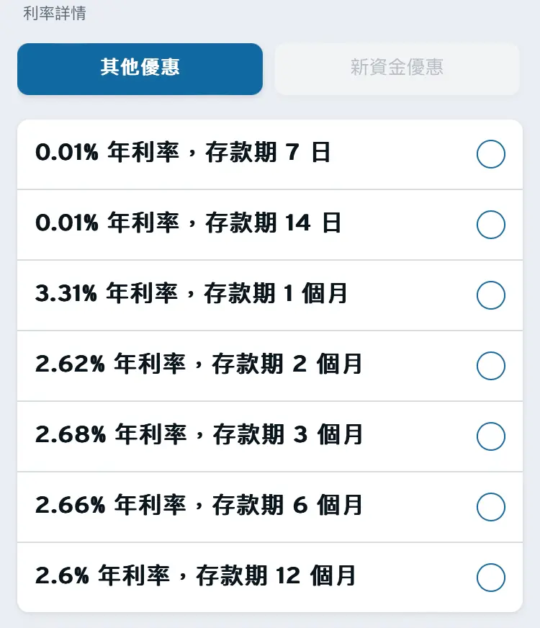The width and height of the screenshot is (540, 628).
Task: Select the 7 日 deposit radio button
Action: (491, 154)
